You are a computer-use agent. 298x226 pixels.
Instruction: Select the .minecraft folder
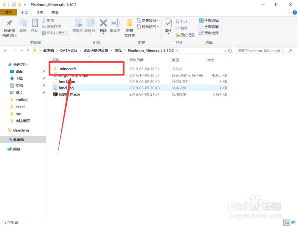coord(67,69)
